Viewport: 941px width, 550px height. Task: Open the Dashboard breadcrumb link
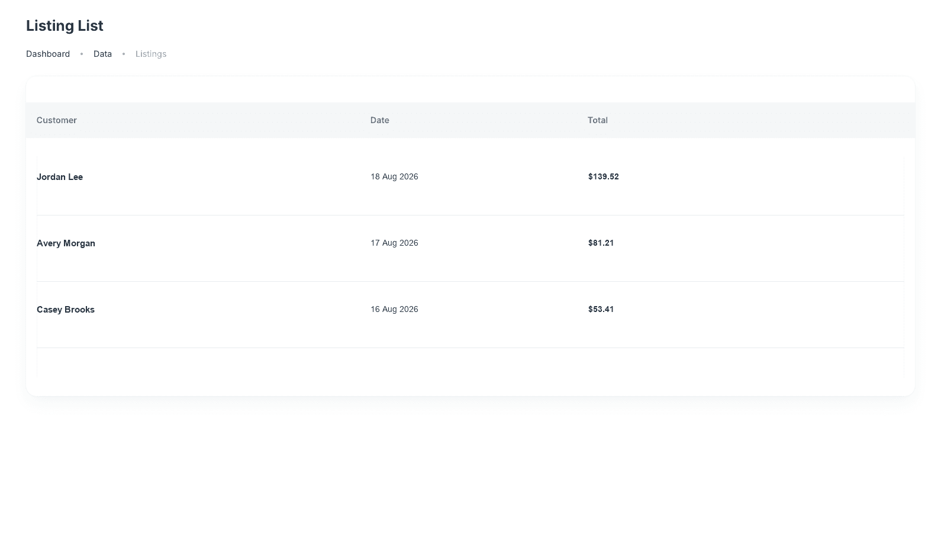click(x=48, y=54)
